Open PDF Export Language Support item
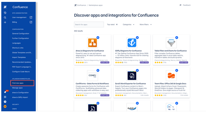The height and width of the screenshot is (116, 206). pyautogui.click(x=22, y=67)
